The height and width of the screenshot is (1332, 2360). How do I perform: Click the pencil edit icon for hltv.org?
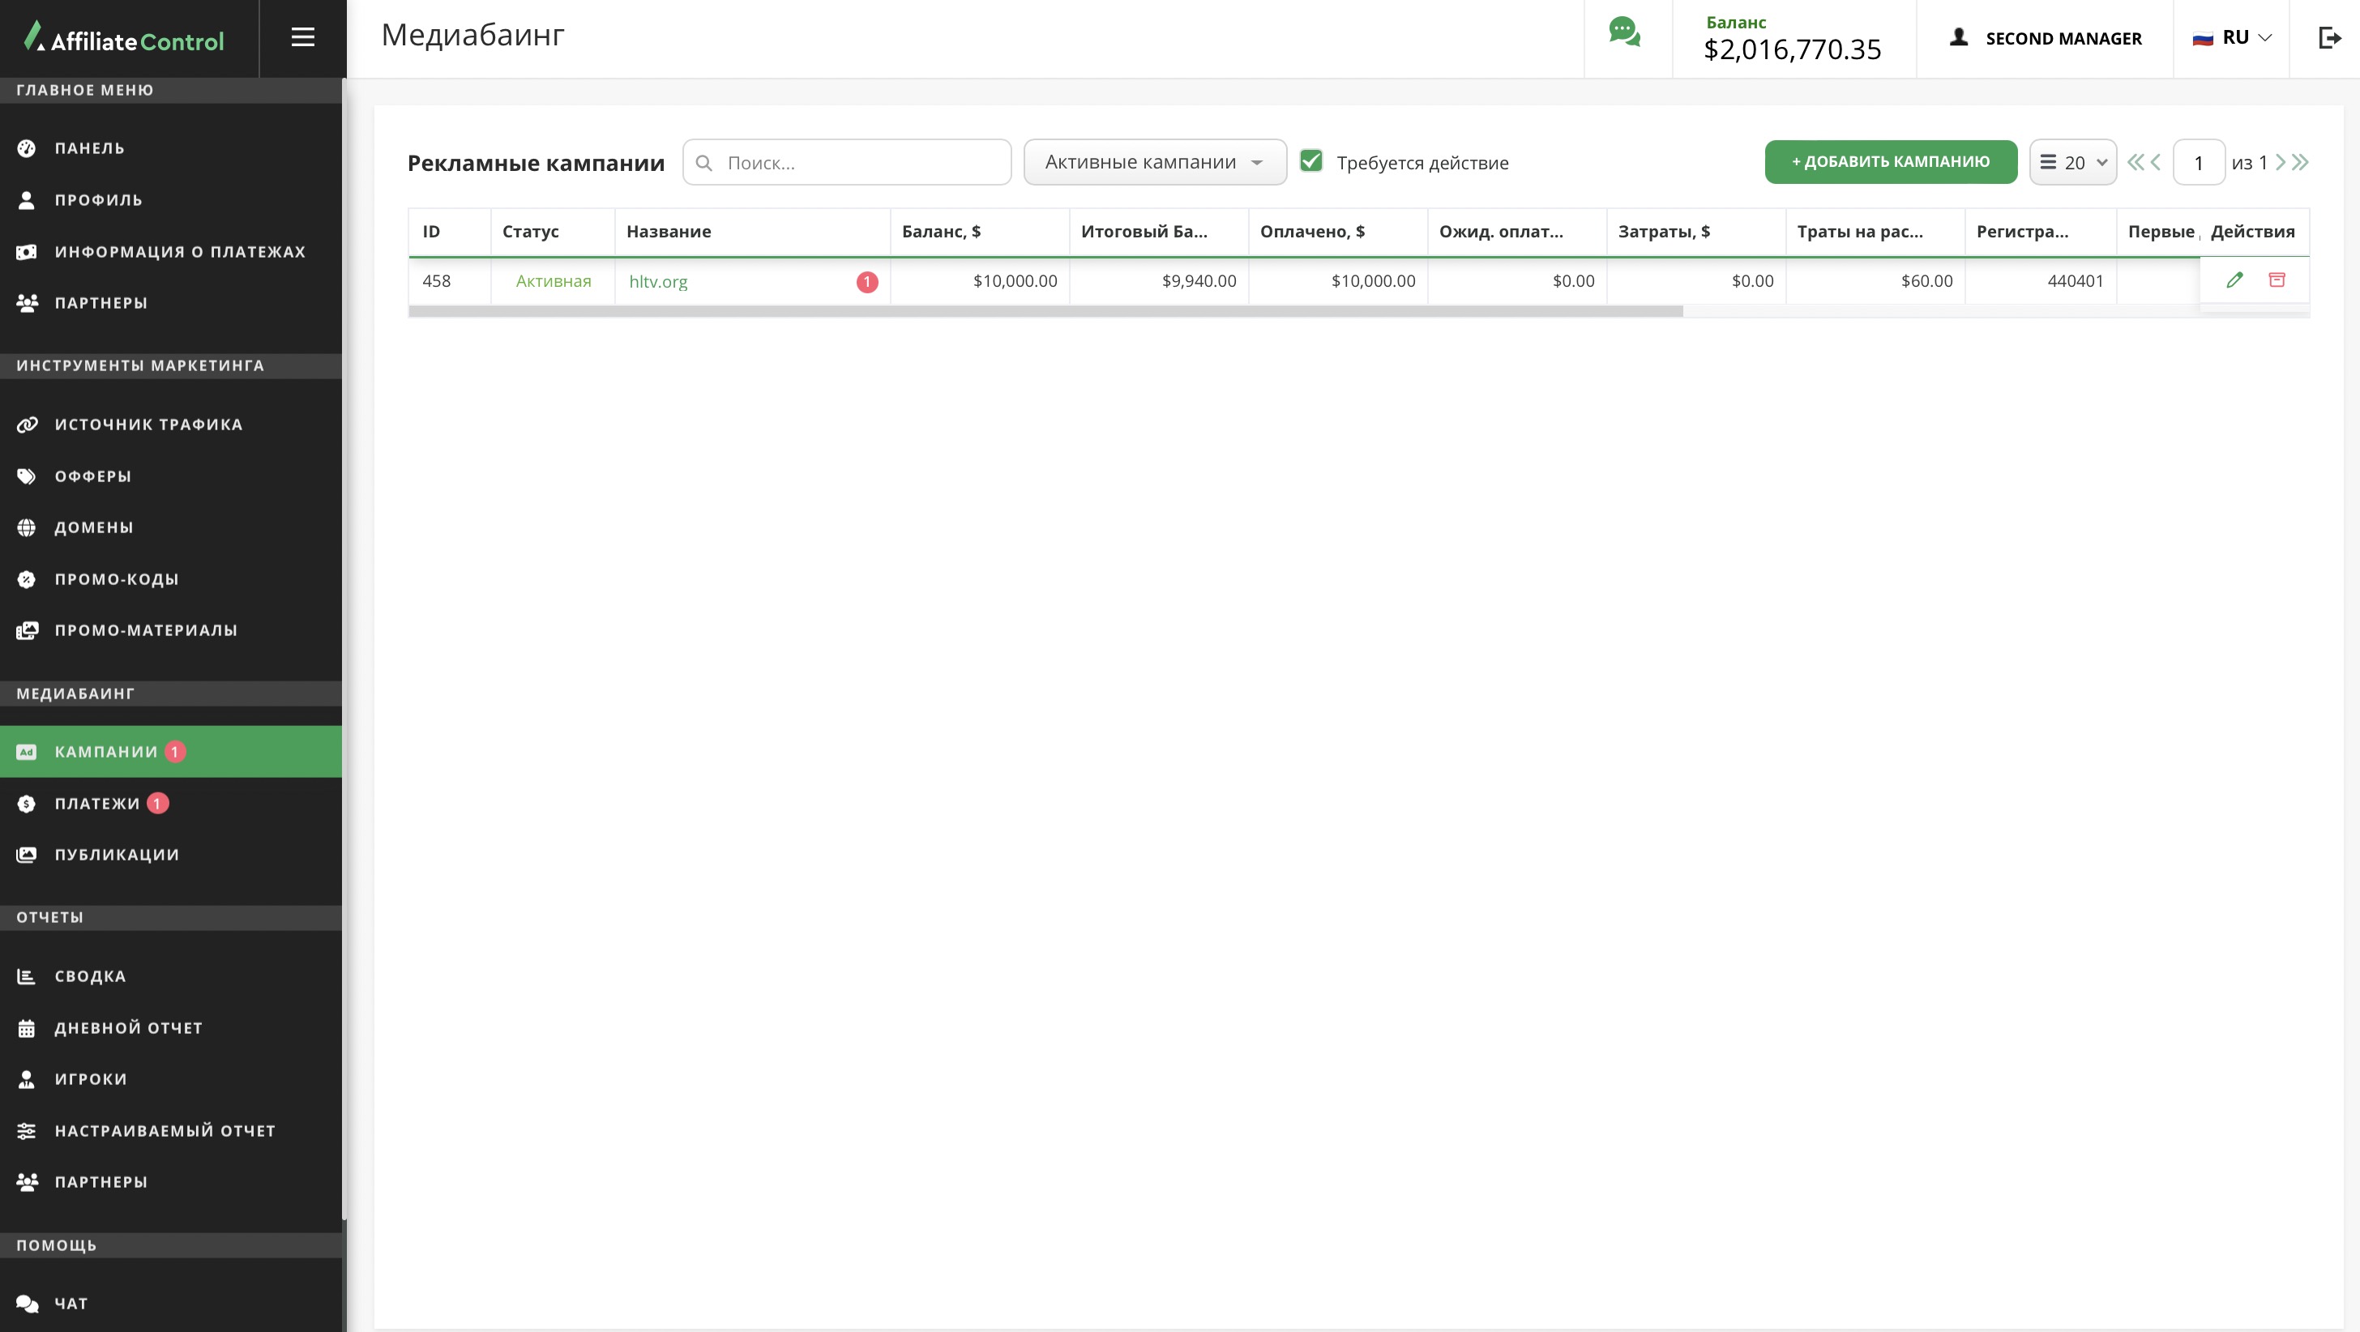click(2234, 280)
